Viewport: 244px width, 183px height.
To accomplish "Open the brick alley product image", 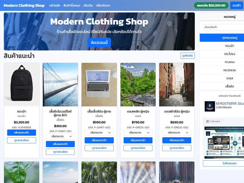I will (177, 85).
